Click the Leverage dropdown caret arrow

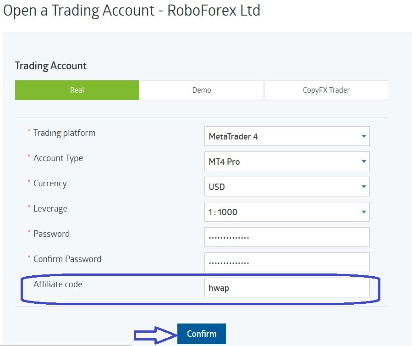363,212
